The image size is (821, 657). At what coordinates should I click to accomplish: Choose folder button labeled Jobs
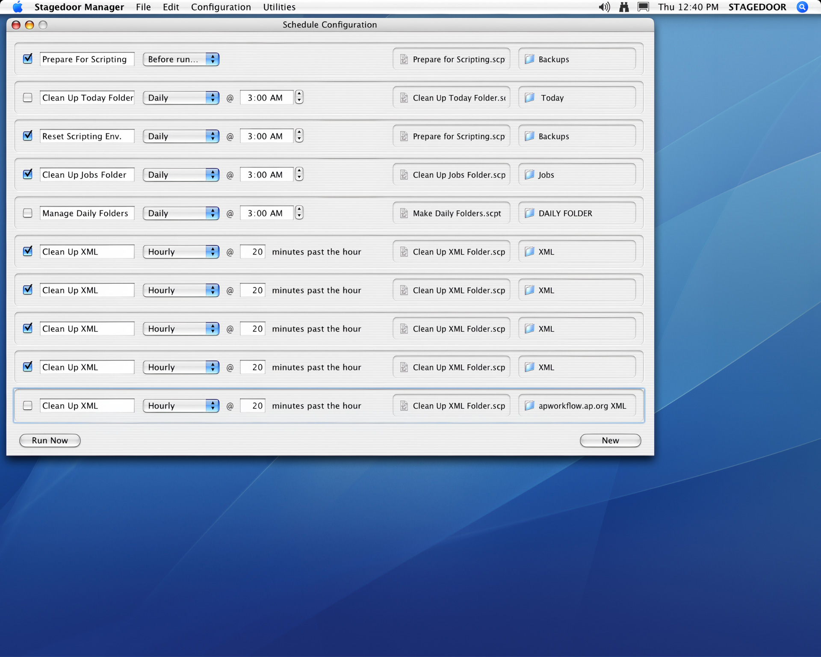coord(577,175)
